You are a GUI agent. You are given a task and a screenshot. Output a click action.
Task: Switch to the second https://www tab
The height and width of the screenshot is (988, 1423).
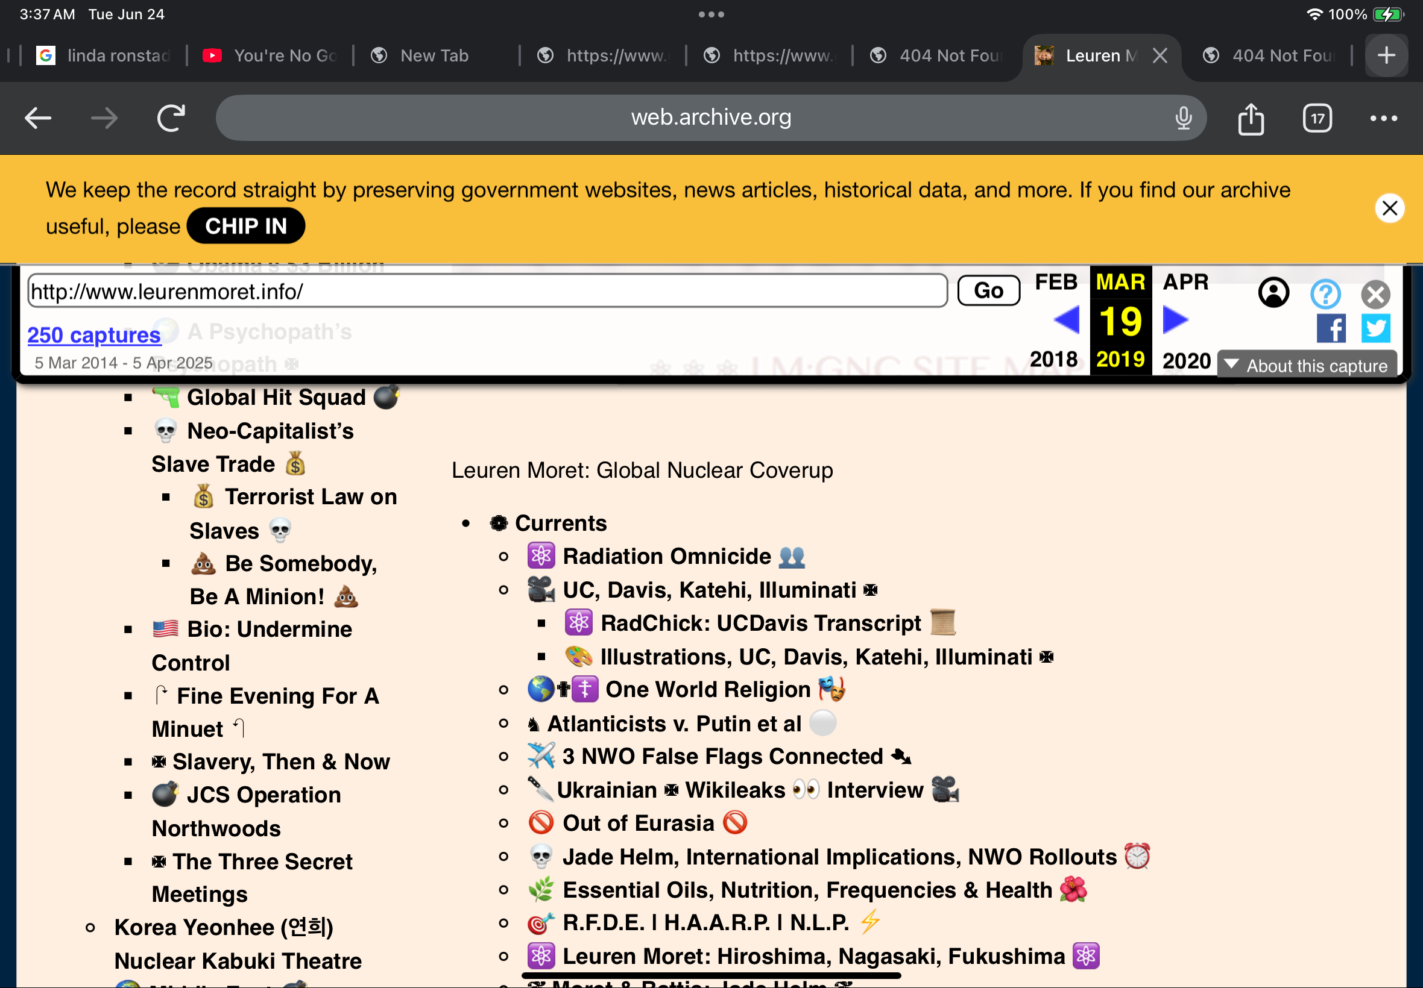769,55
